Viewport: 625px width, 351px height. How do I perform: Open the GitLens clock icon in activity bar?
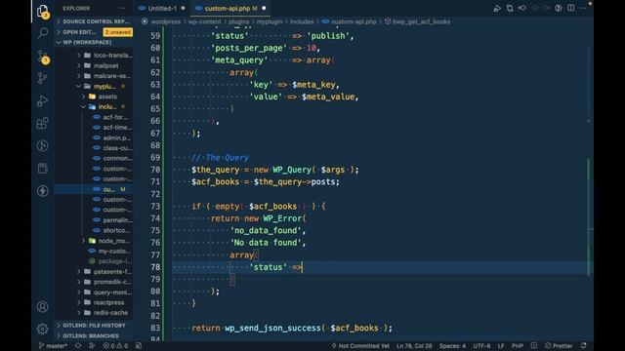42,145
